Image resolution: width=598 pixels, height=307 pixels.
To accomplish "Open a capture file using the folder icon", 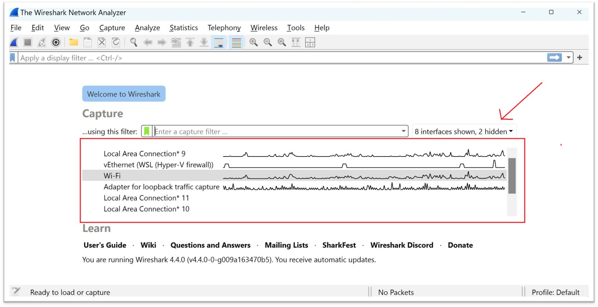I will pyautogui.click(x=74, y=42).
